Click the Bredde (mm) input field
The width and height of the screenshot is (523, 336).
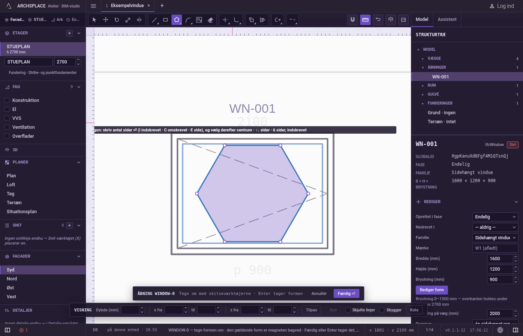tap(500, 259)
